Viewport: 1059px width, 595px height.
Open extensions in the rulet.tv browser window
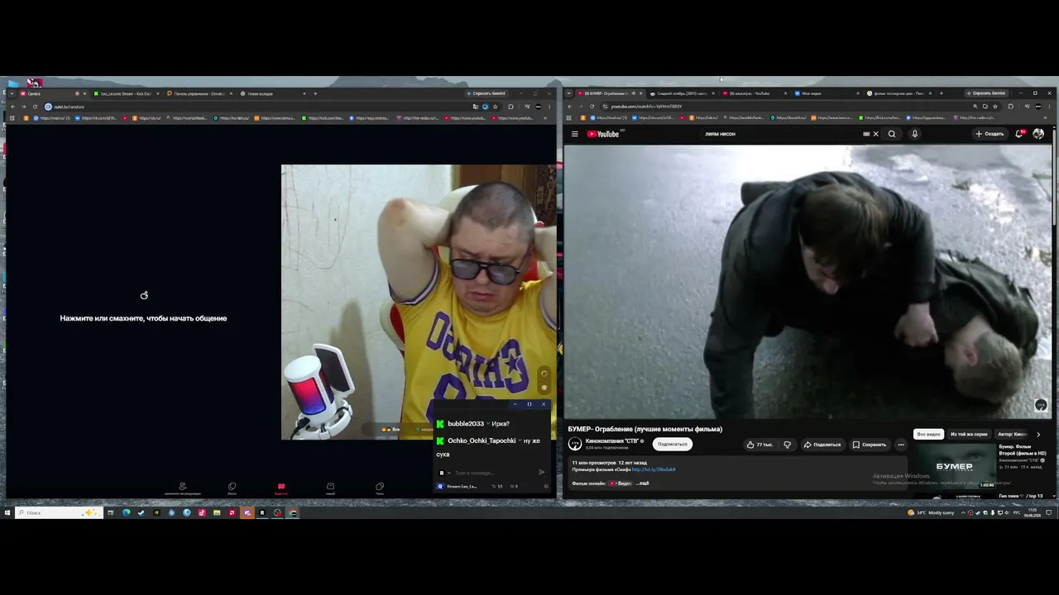(x=510, y=107)
